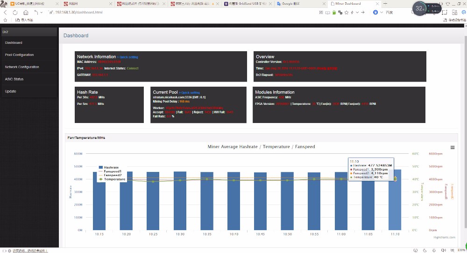Switch to Google translate browser tab
The height and width of the screenshot is (253, 467).
[299, 3]
